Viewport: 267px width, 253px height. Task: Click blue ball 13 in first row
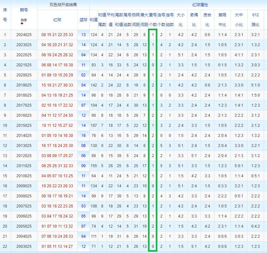tap(84, 35)
